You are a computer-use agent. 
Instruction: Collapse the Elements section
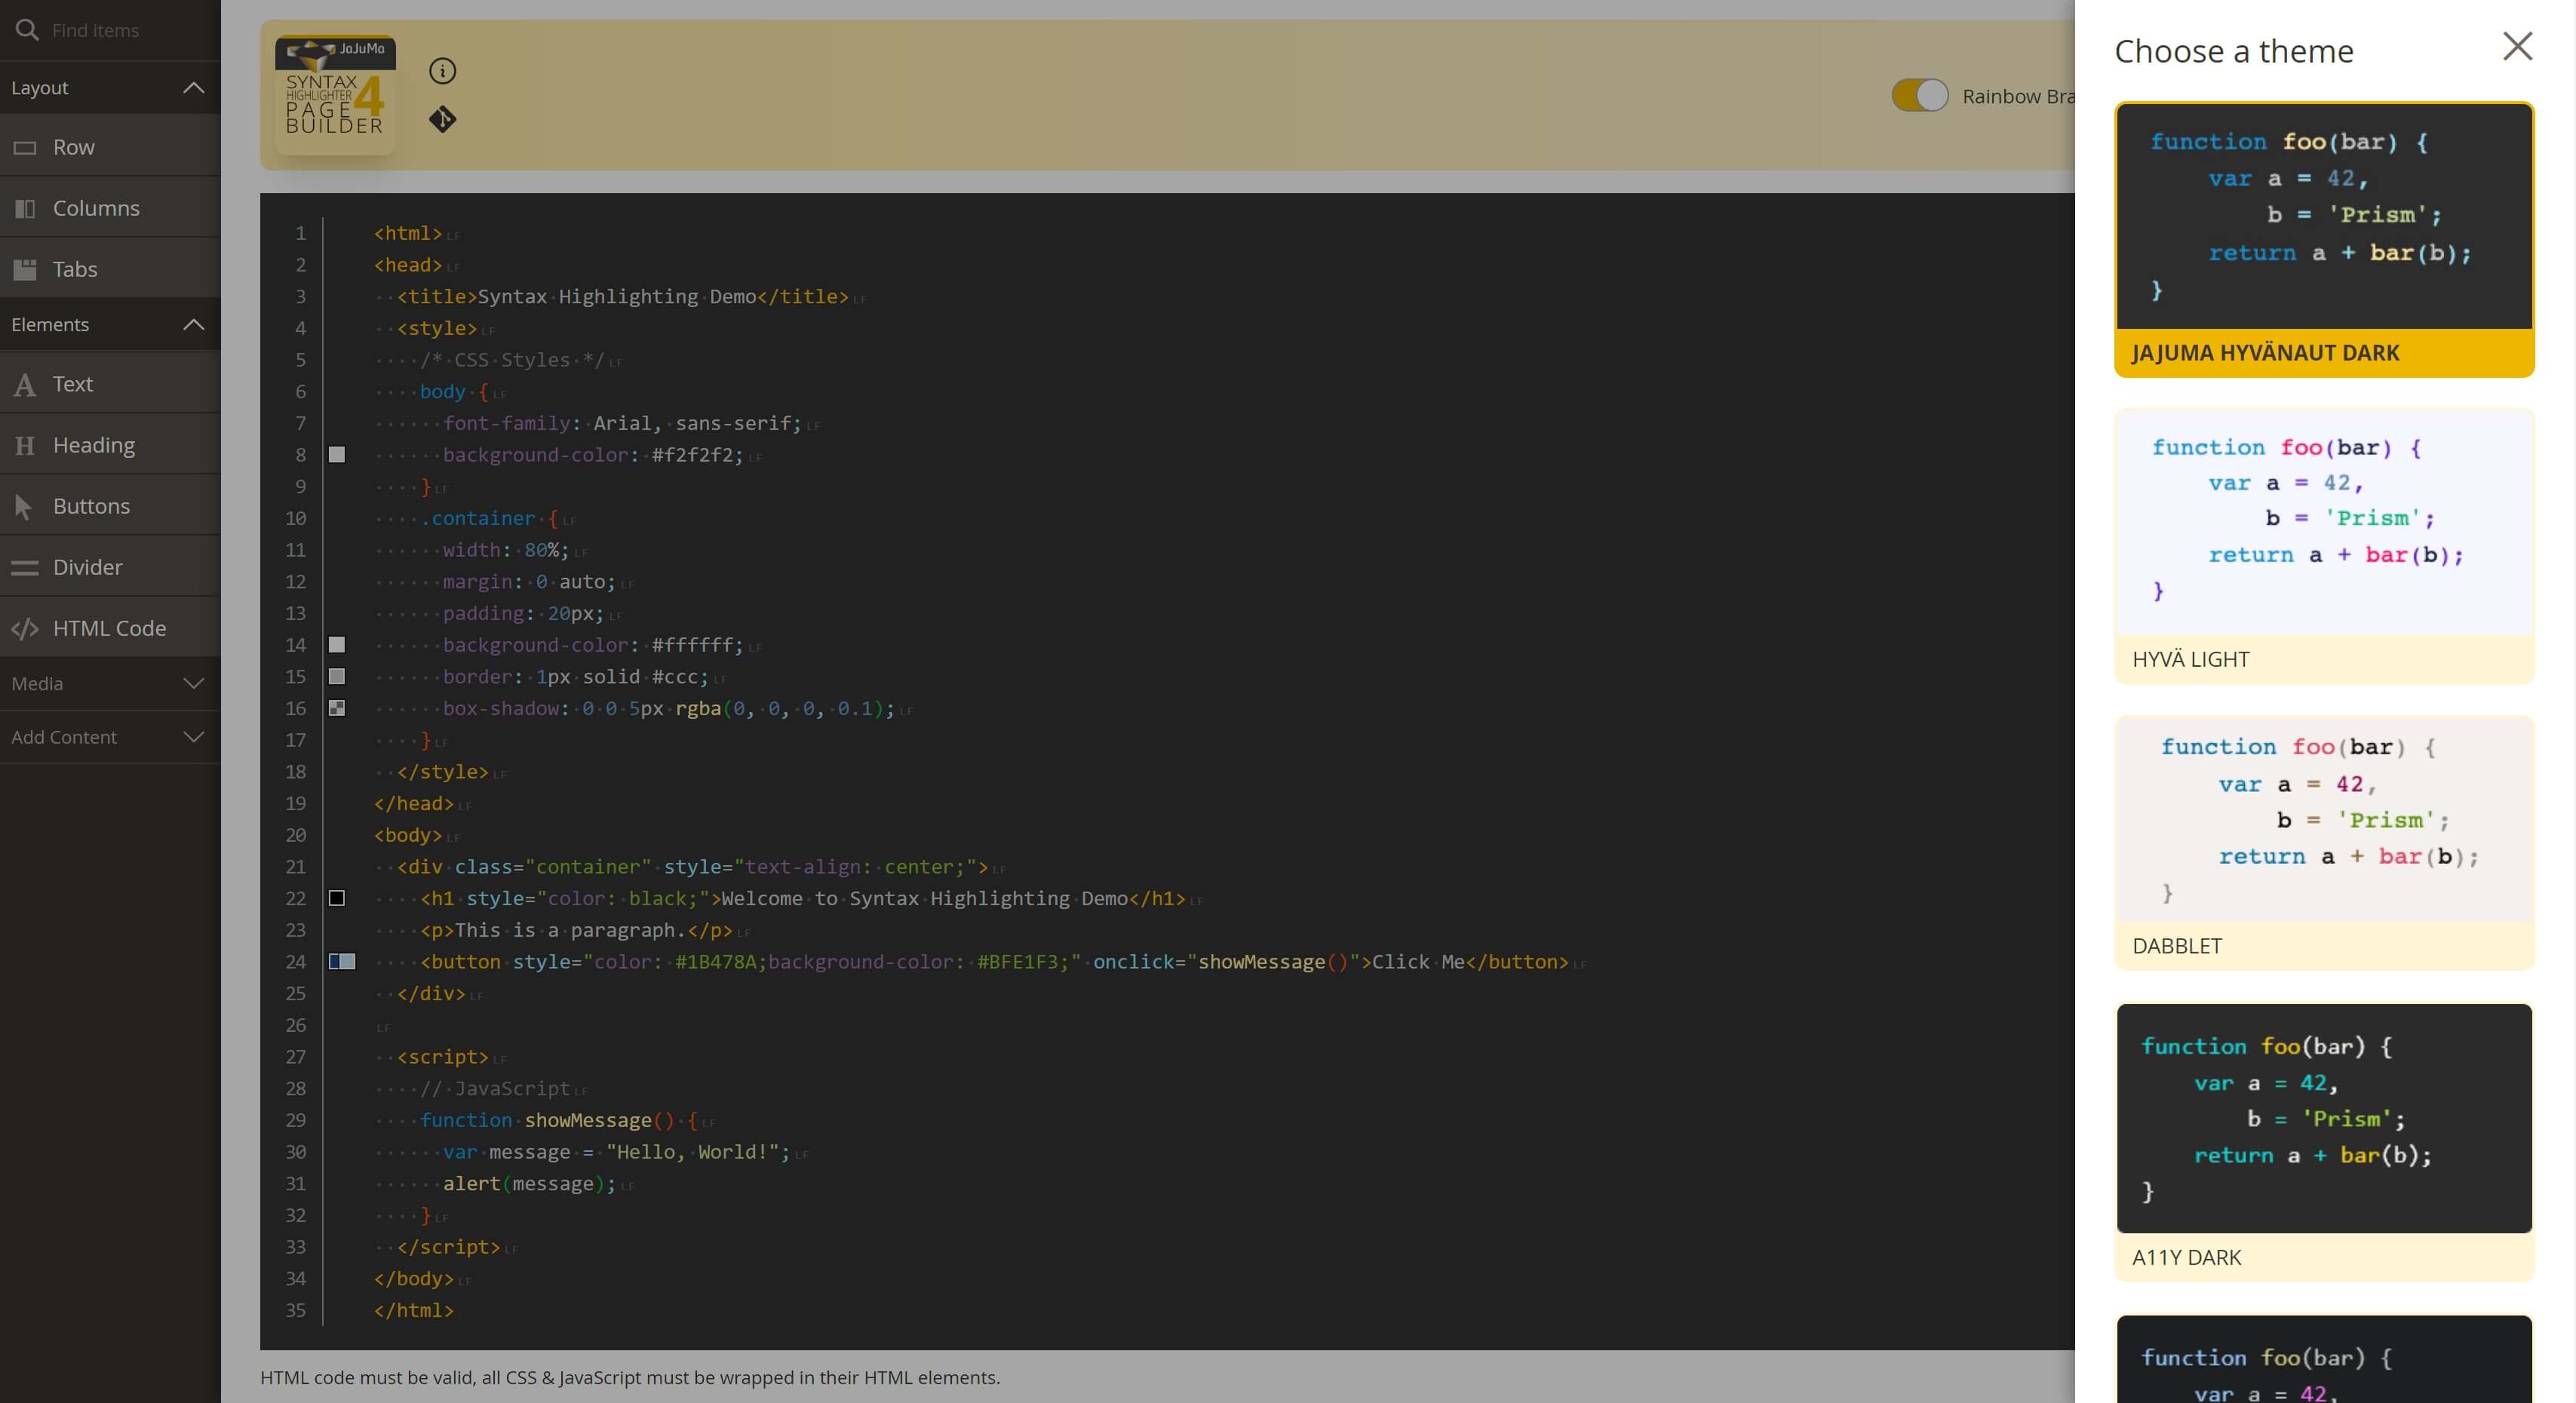coord(193,325)
